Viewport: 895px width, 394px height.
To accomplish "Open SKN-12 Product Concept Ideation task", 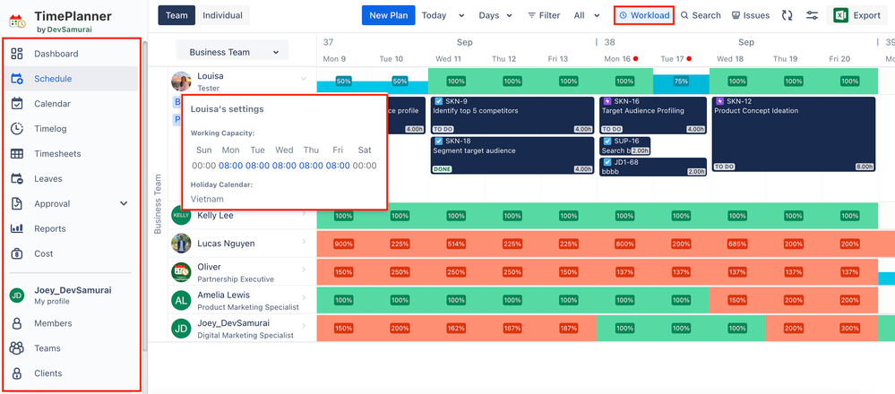I will (x=794, y=134).
